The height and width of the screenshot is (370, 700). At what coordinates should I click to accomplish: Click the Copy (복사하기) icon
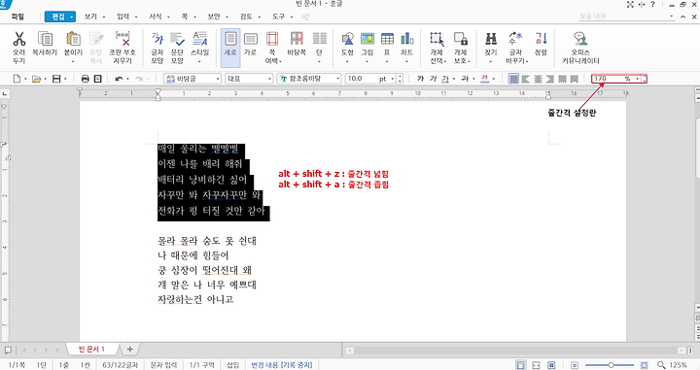coord(45,39)
